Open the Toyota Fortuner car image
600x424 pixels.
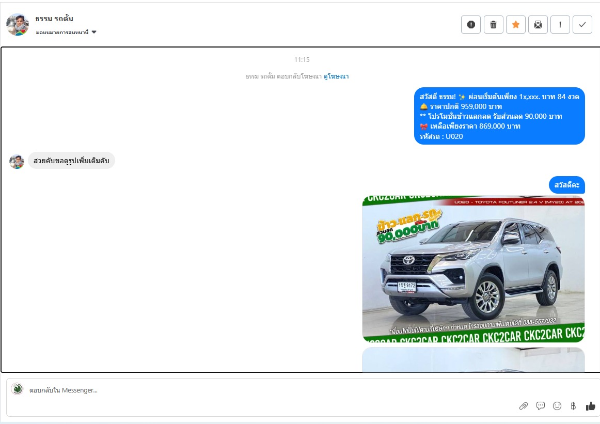click(473, 268)
